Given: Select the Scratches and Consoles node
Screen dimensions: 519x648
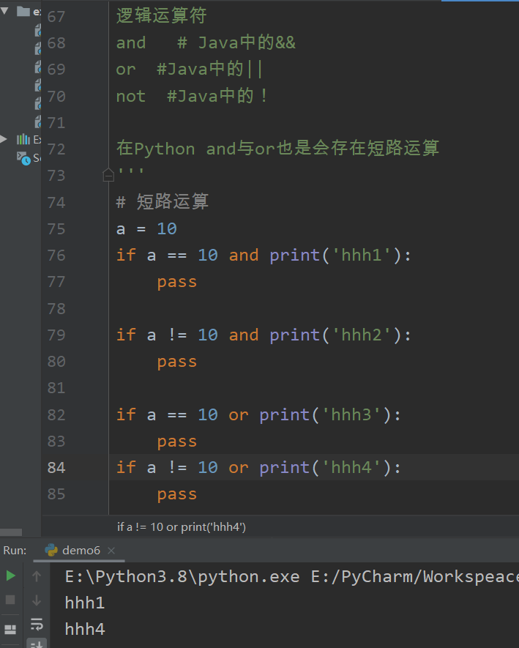Looking at the screenshot, I should click(29, 158).
